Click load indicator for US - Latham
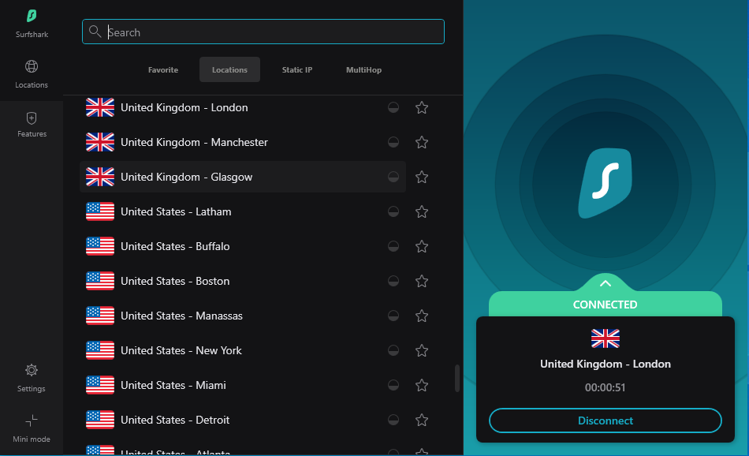Viewport: 749px width, 456px height. pos(393,211)
